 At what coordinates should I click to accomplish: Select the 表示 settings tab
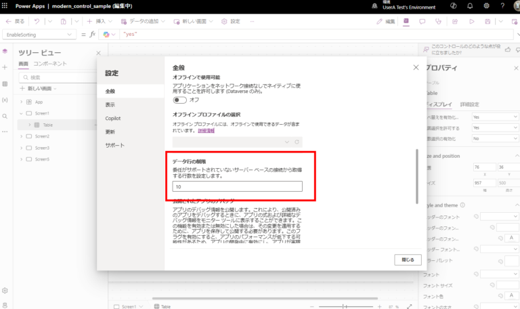tap(110, 105)
